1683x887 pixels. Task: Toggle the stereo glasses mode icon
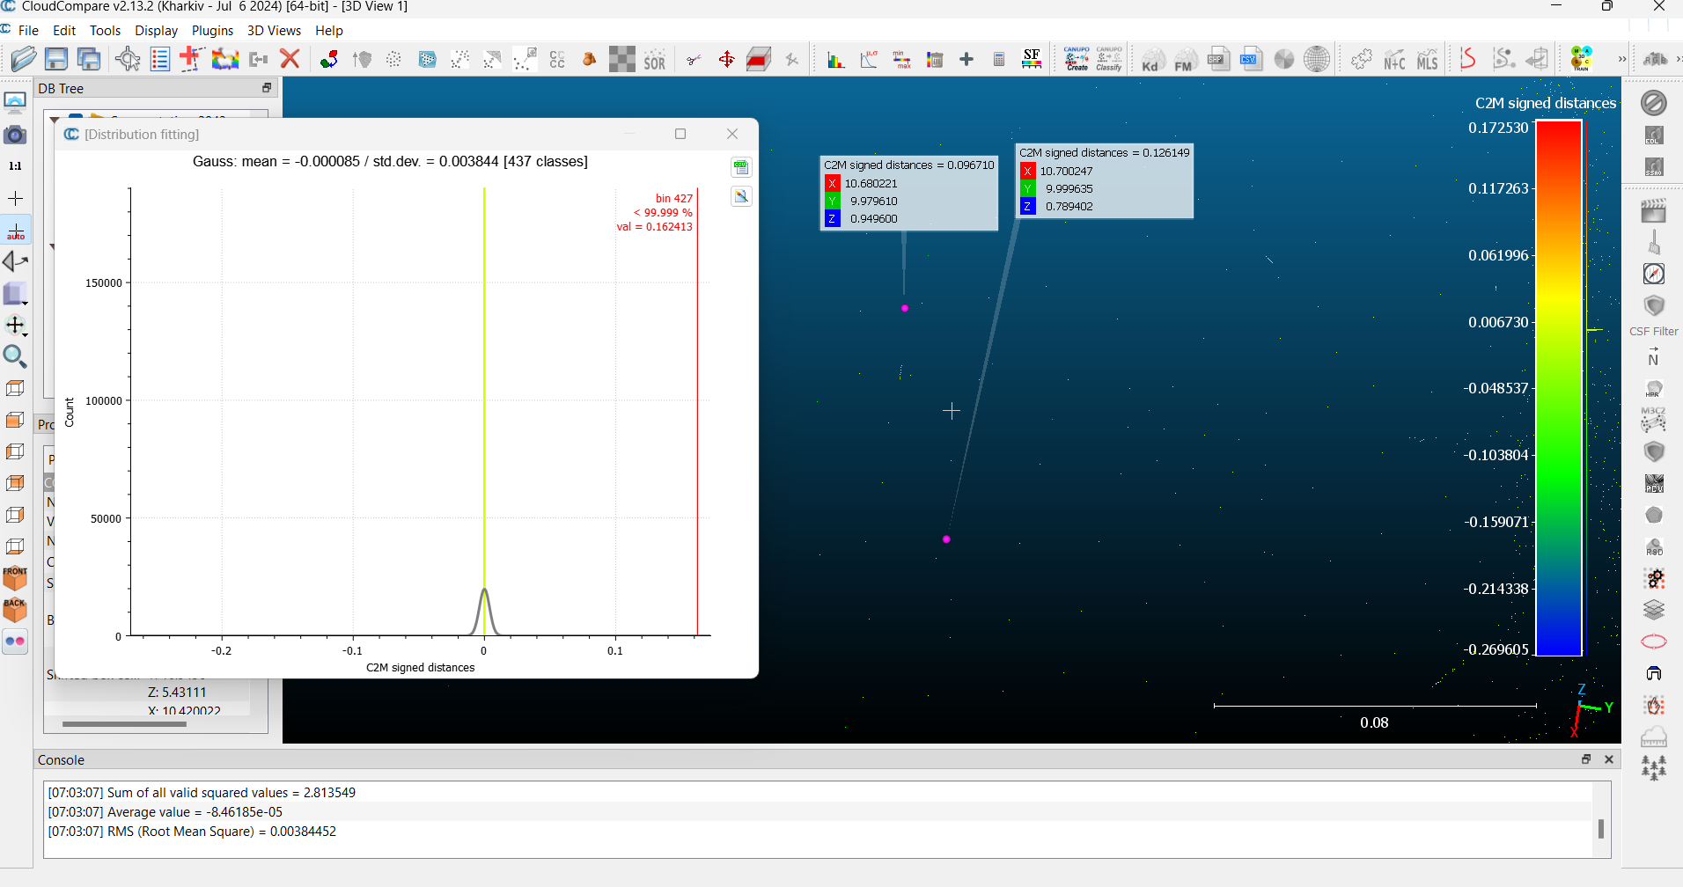pos(16,641)
